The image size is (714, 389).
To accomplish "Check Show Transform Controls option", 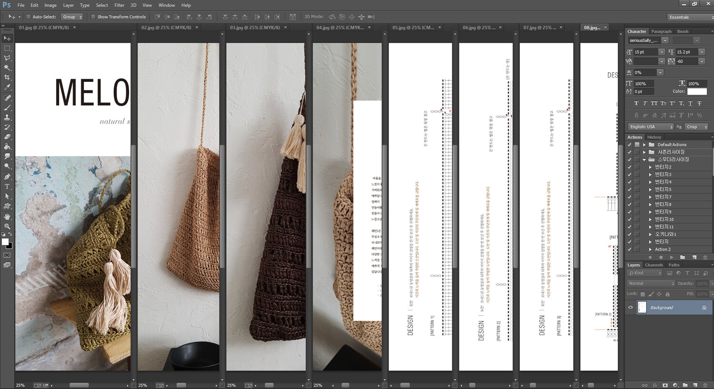I will click(93, 17).
